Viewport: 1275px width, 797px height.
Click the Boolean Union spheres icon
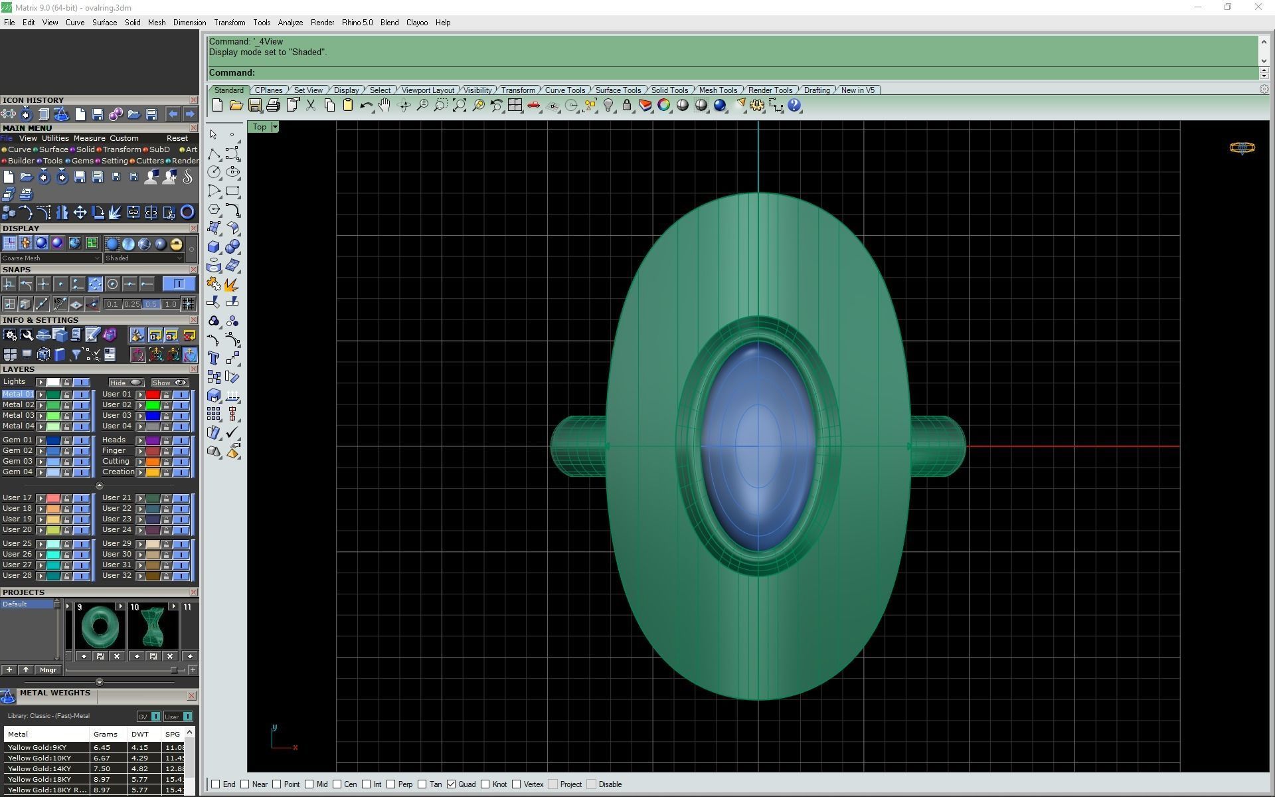point(232,246)
